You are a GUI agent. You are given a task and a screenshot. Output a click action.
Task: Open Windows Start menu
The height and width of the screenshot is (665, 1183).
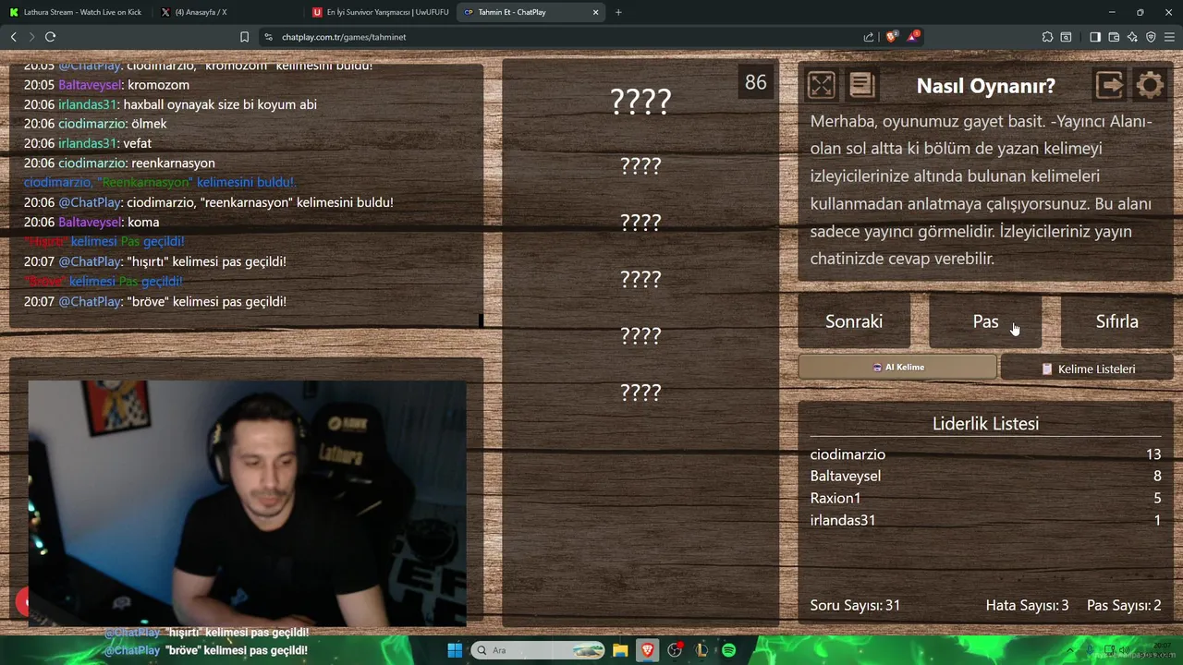455,650
